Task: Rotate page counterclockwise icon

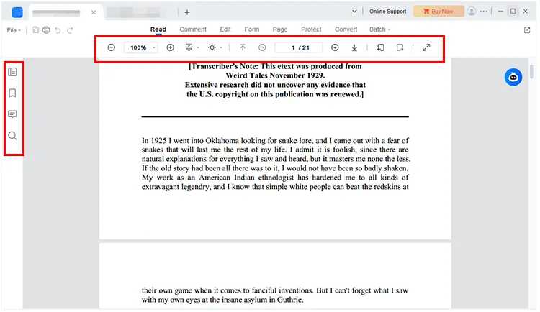Action: 381,47
